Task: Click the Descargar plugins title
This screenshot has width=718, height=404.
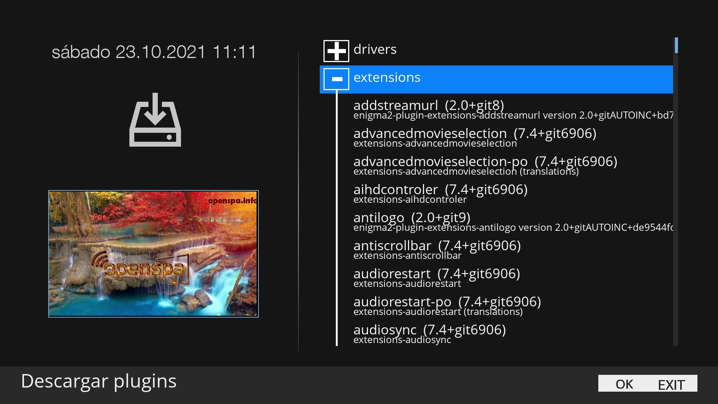Action: 99,381
